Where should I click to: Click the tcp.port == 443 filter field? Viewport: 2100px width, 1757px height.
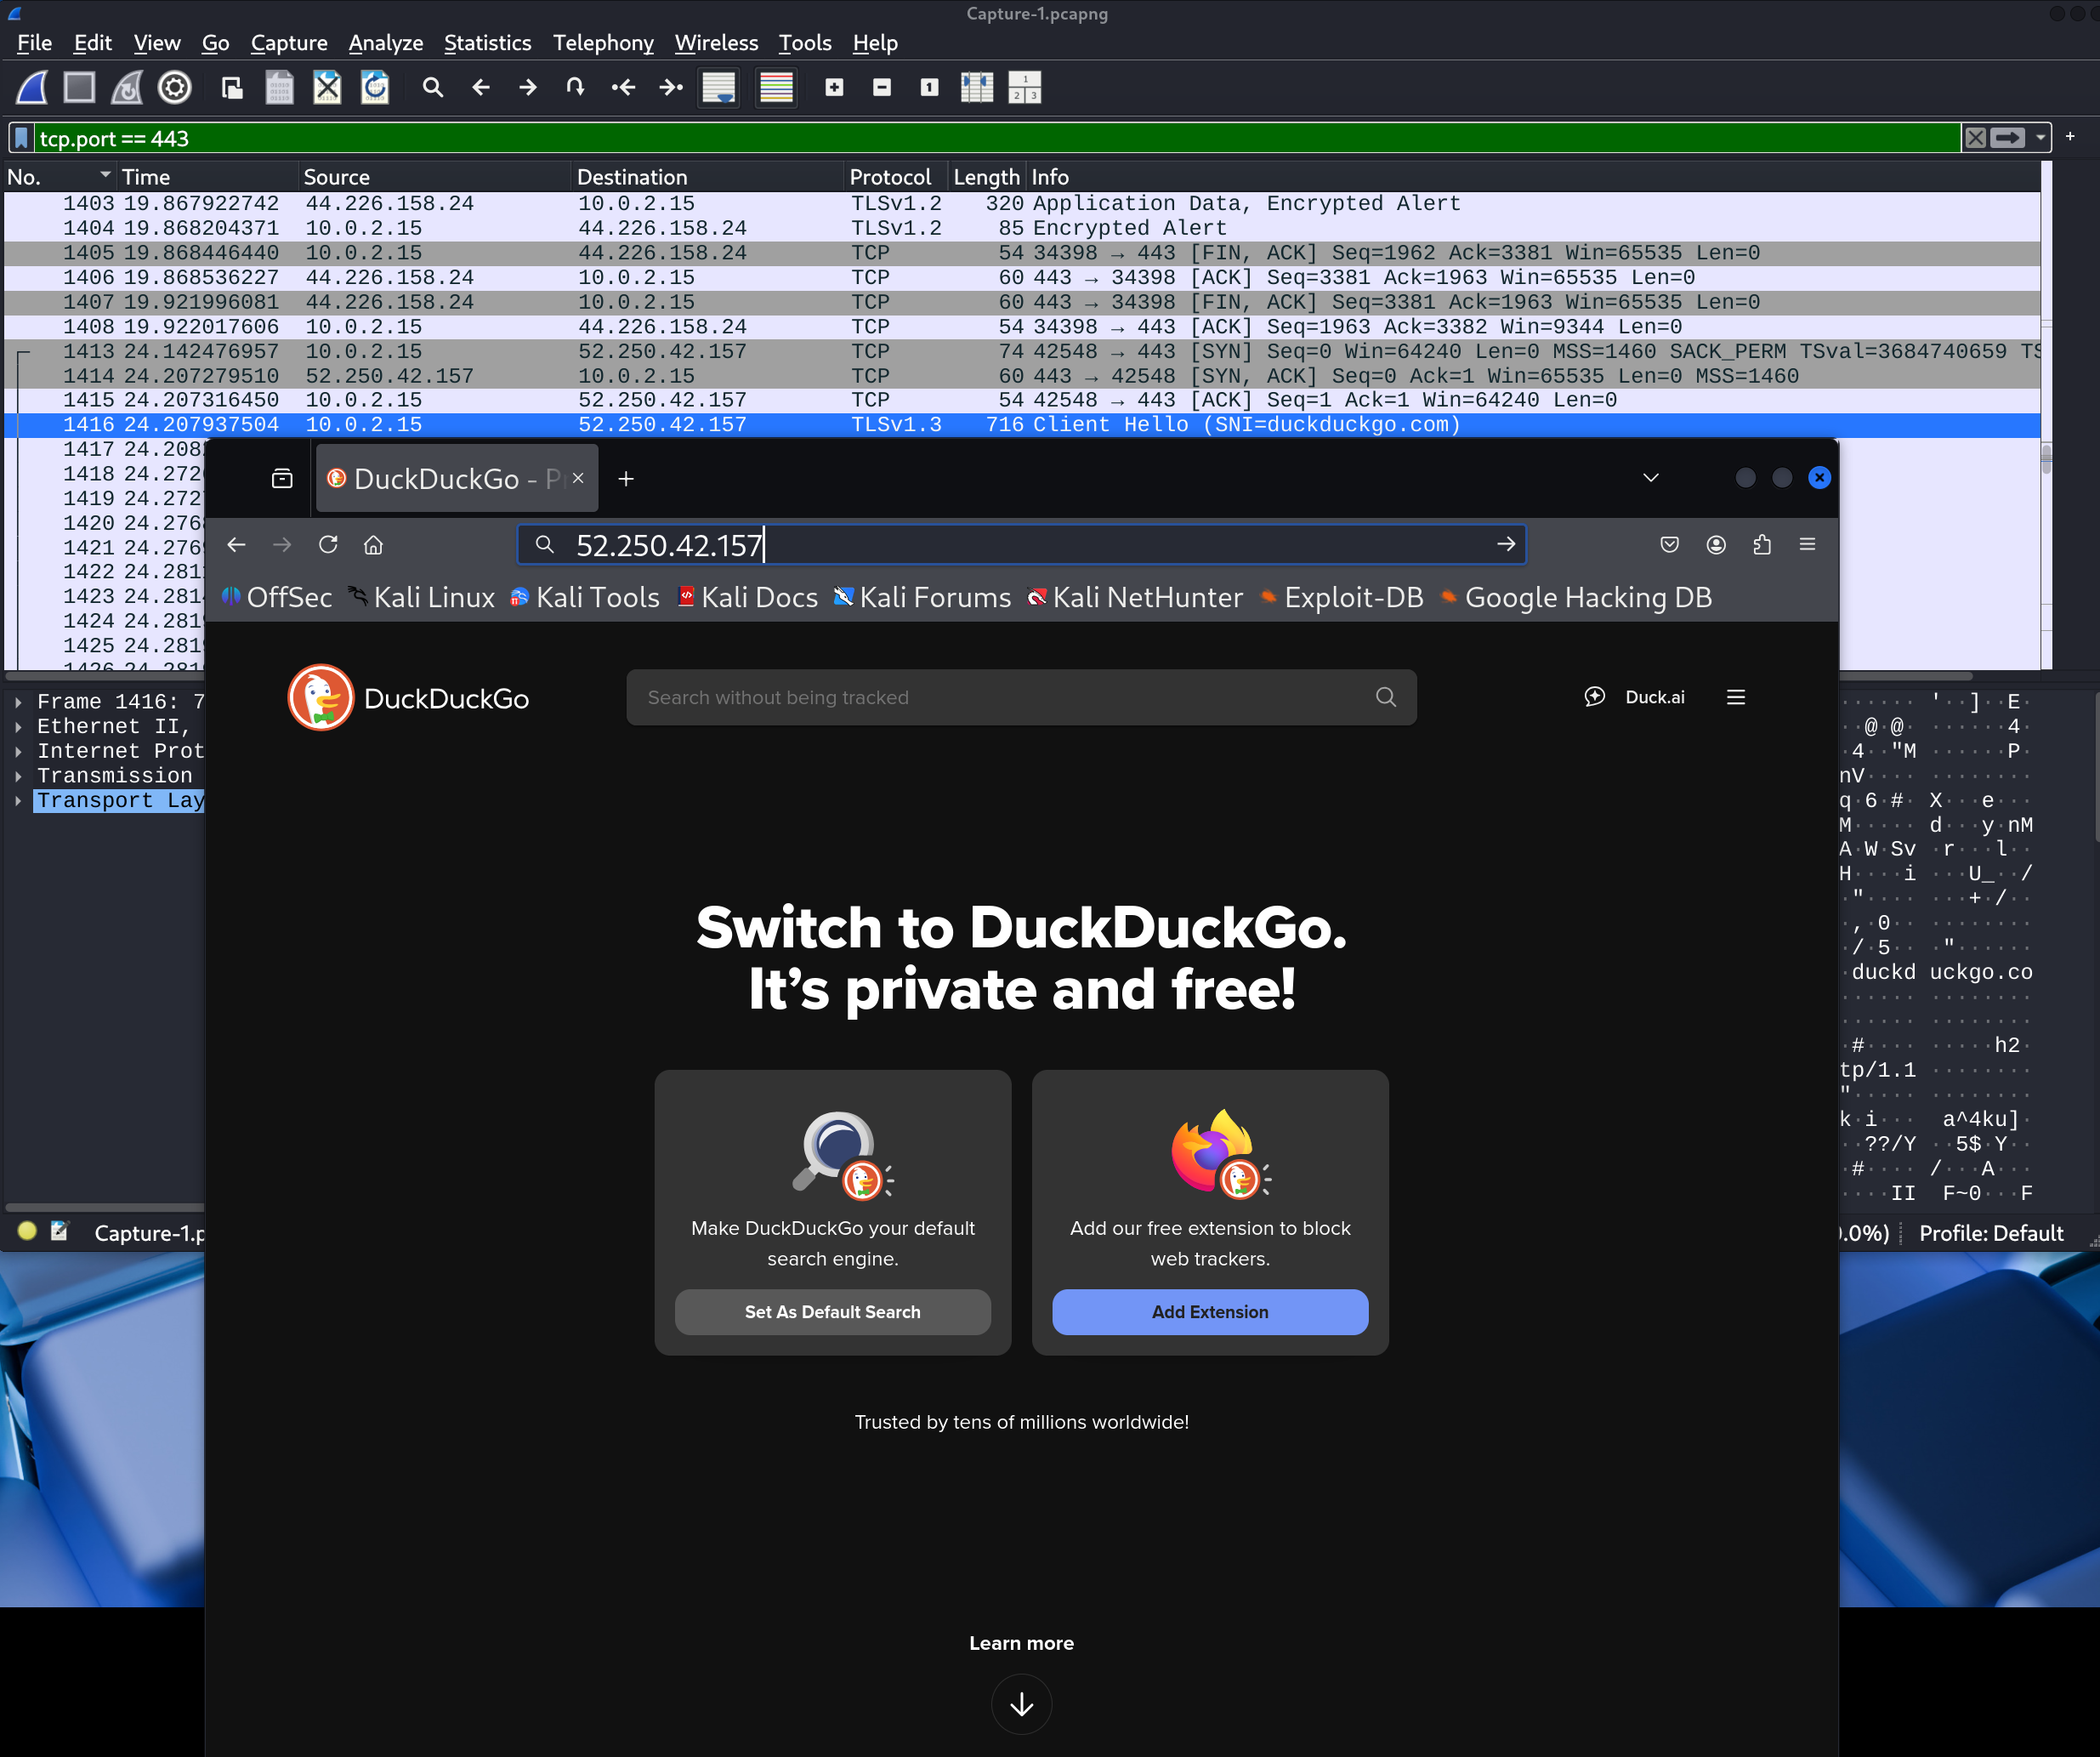(x=997, y=138)
